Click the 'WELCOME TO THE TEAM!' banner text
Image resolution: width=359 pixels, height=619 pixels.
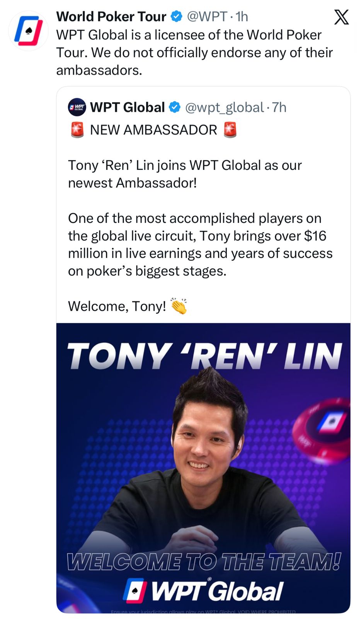[x=204, y=562]
